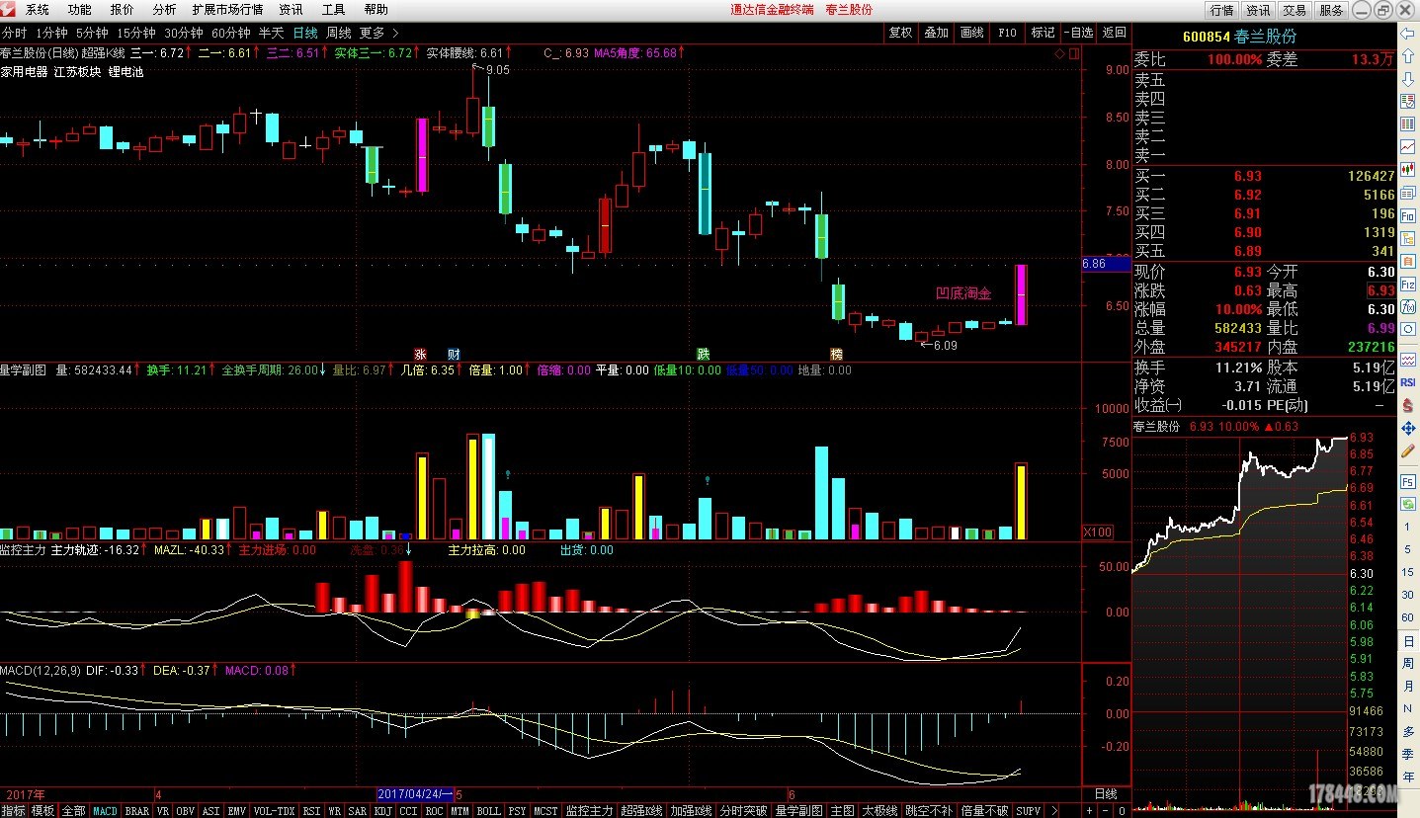Open the 工具 menu
The image size is (1420, 818).
[x=334, y=10]
